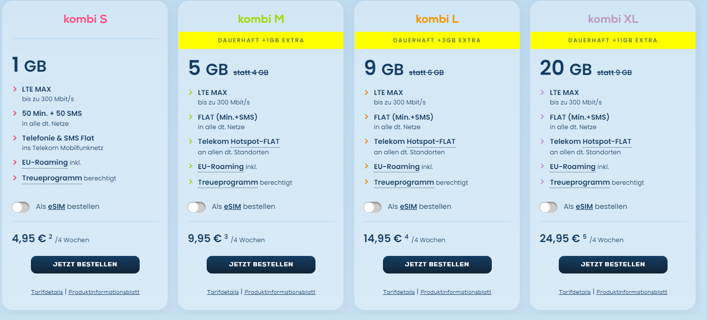Select the kombi L plan heading
The width and height of the screenshot is (707, 320).
coord(437,19)
